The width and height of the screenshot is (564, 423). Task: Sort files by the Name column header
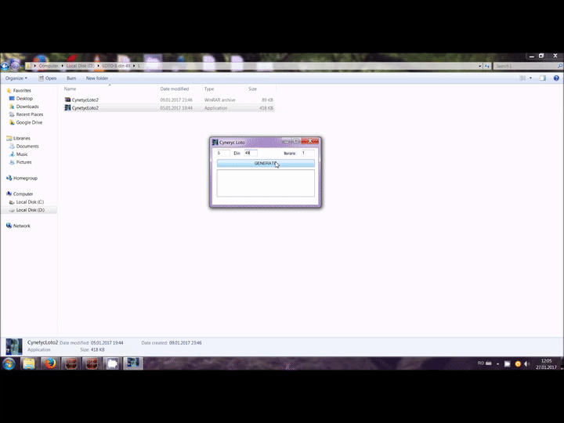coord(70,89)
